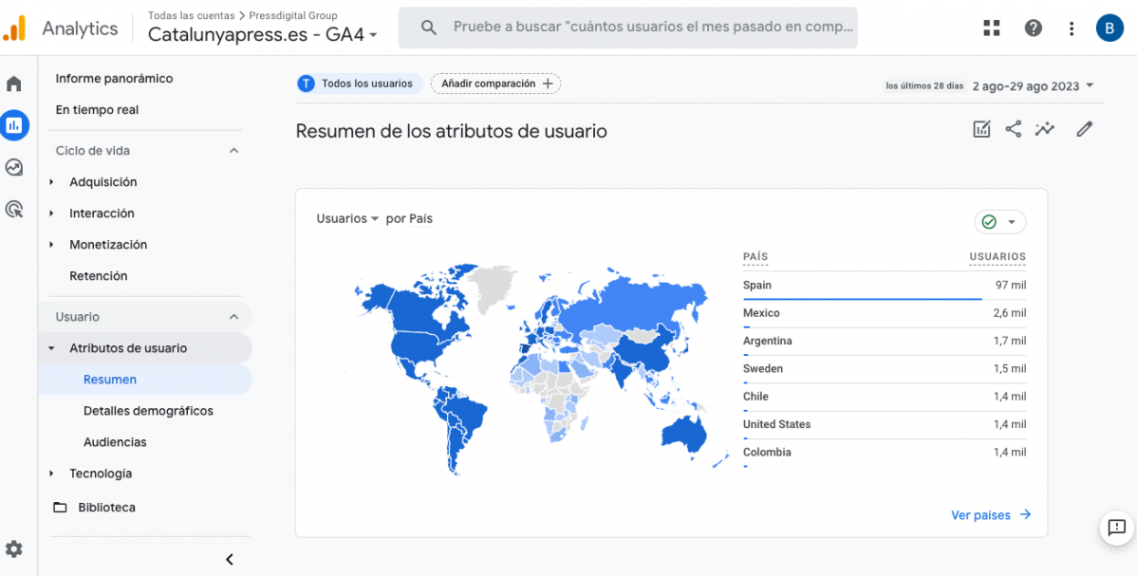Open the edit comparisons chart icon

(x=981, y=129)
